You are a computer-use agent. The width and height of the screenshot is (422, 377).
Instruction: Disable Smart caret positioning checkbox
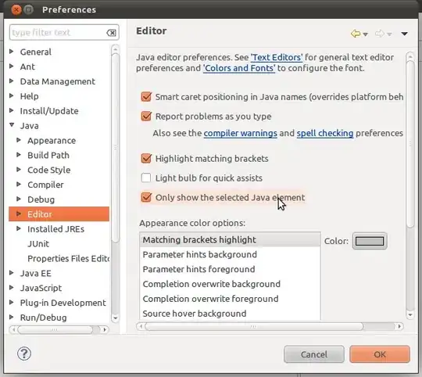coord(146,97)
